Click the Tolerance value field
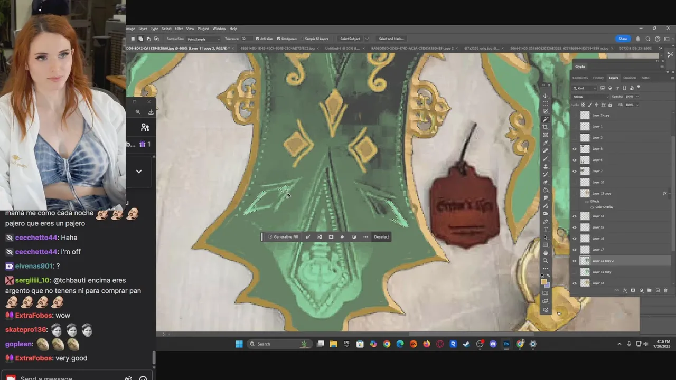 247,39
